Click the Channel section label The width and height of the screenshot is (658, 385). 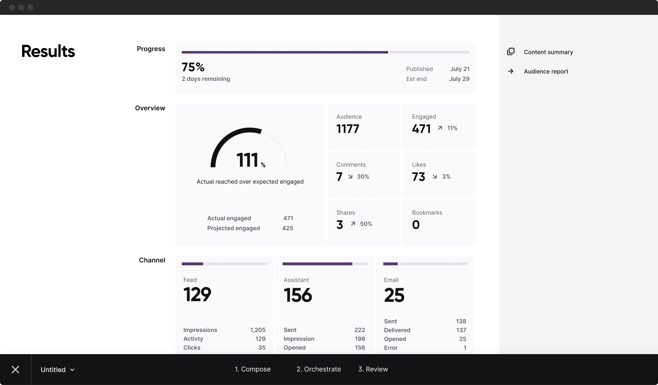click(152, 260)
